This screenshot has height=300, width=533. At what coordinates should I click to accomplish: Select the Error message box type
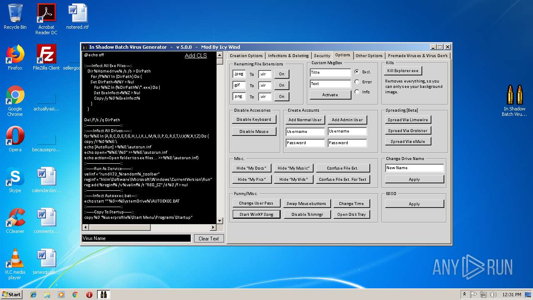pyautogui.click(x=357, y=82)
